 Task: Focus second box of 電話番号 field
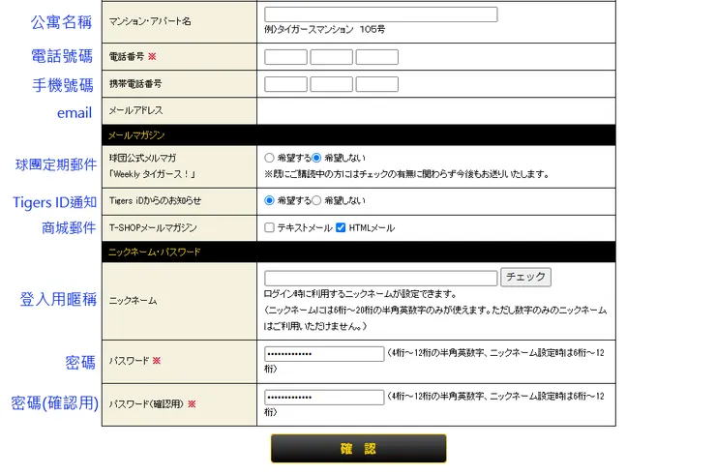332,57
